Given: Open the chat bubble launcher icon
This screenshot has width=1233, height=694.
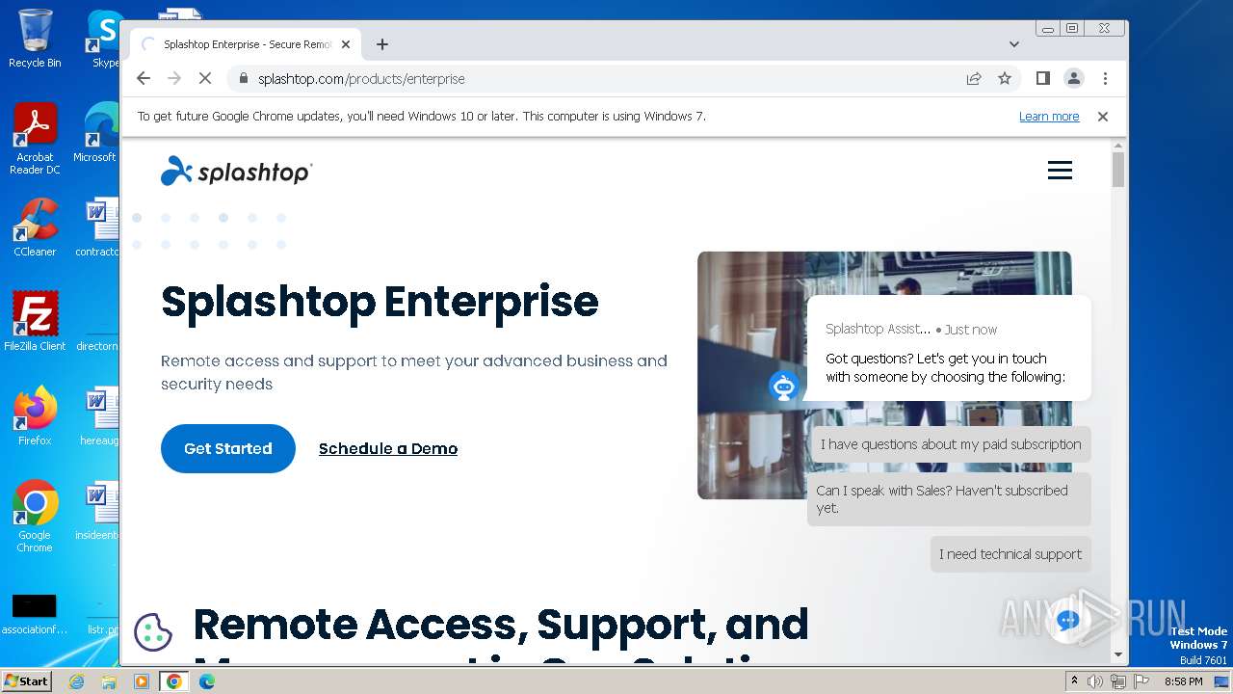Looking at the screenshot, I should pyautogui.click(x=1067, y=620).
